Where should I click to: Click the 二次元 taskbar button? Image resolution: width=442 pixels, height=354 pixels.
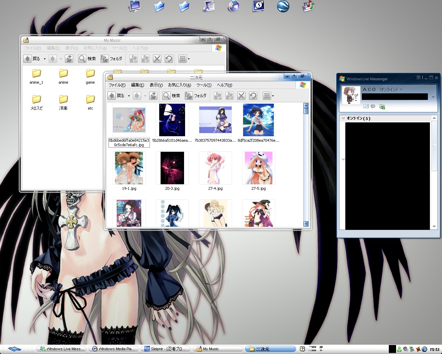click(x=270, y=349)
